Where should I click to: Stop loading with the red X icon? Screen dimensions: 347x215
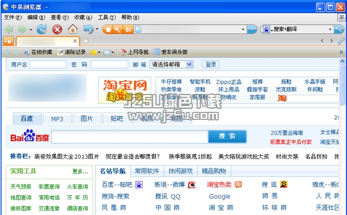(57, 29)
